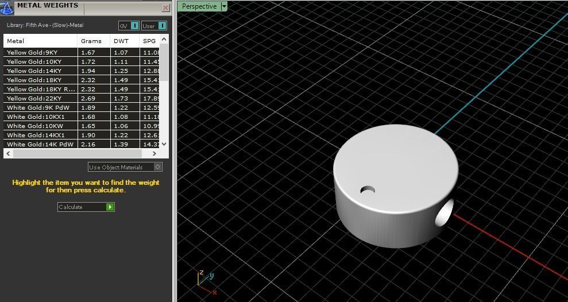Click the vertical scrollbar thumb of the metal table
The image size is (568, 302).
click(164, 62)
